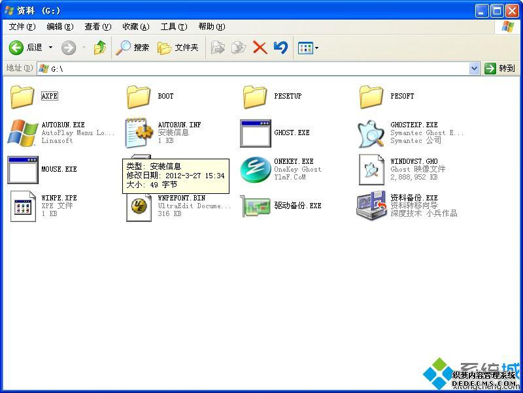523x393 pixels.
Task: Click the MOUSE.EXE file name
Action: (x=59, y=169)
